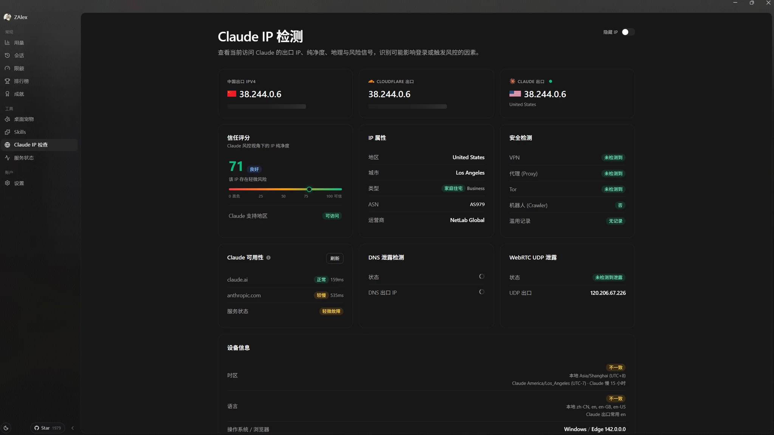Open the 限额 limits gauge icon
This screenshot has width=774, height=435.
coord(7,68)
